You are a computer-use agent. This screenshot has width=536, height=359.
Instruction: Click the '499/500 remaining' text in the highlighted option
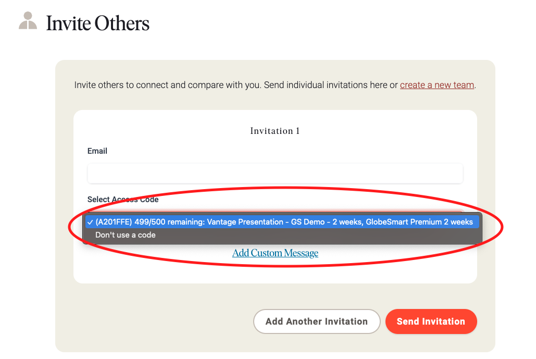169,222
